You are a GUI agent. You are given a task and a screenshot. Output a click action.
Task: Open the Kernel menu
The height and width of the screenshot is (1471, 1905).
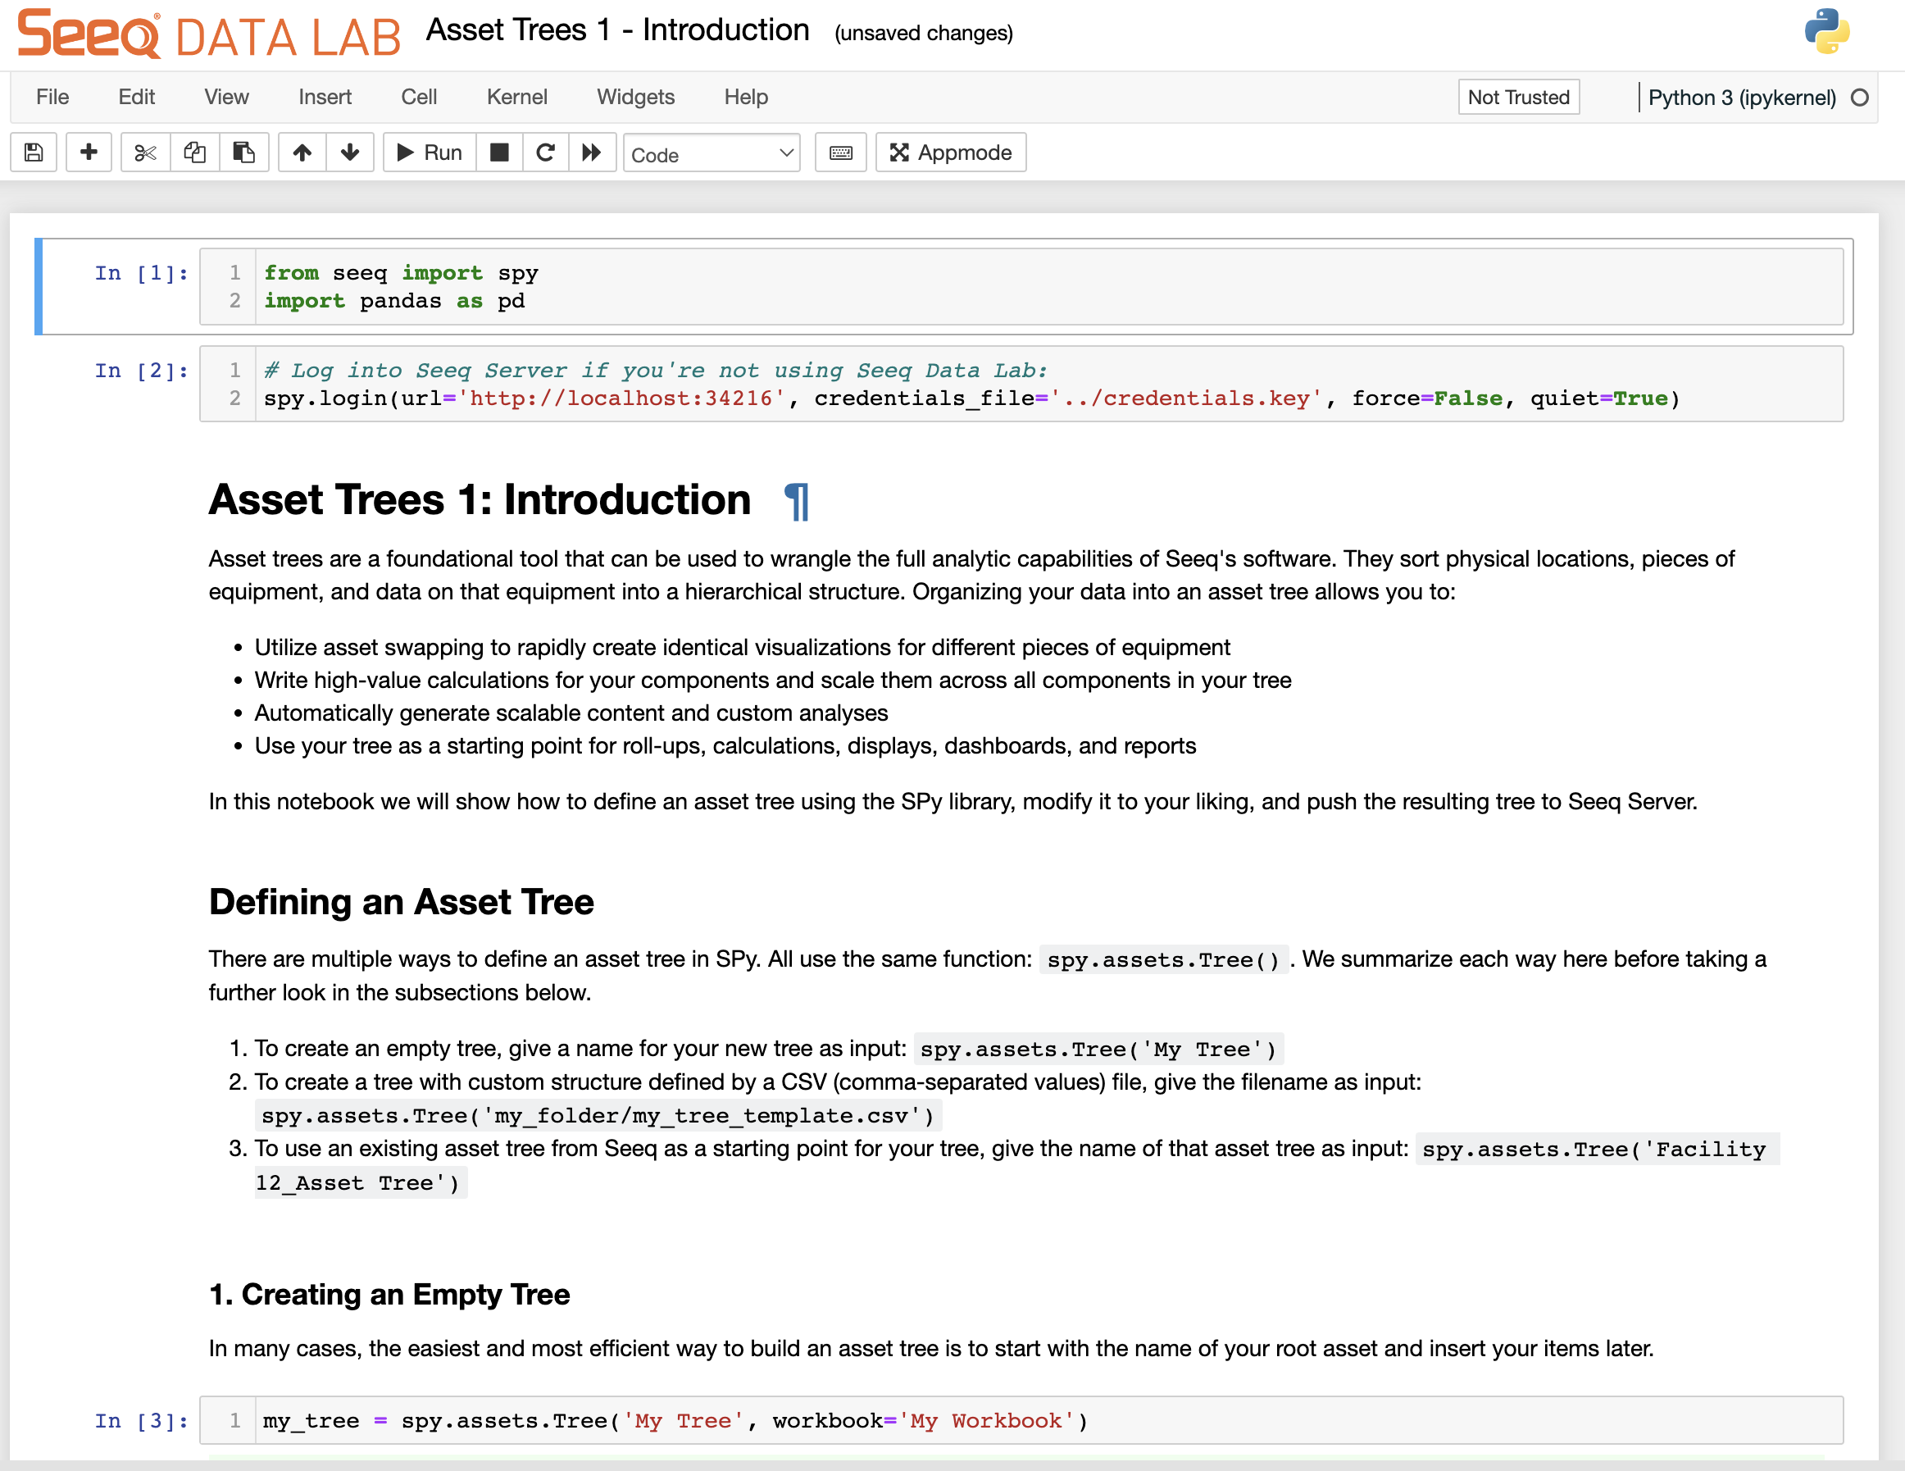click(x=517, y=97)
